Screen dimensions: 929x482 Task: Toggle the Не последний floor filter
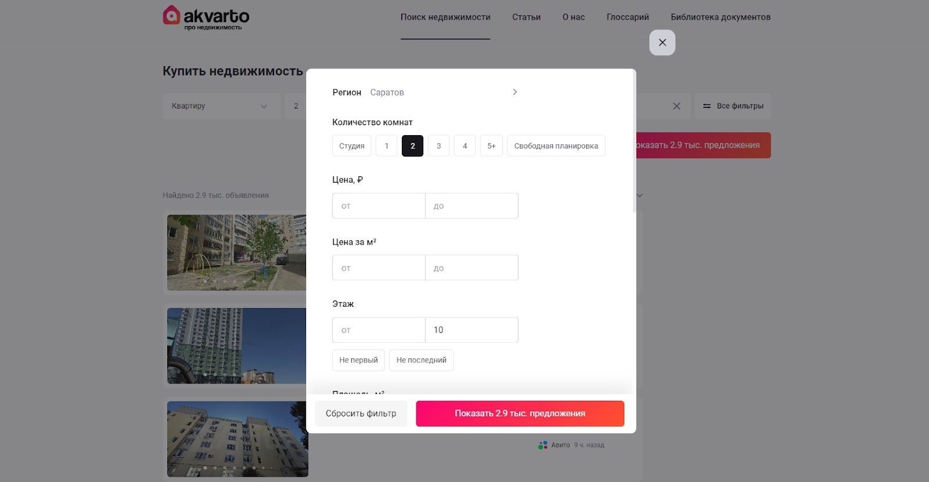(422, 360)
